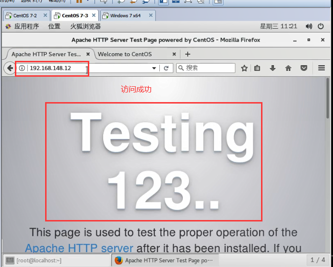Close the CentOS 7-2 VM tab

point(45,15)
